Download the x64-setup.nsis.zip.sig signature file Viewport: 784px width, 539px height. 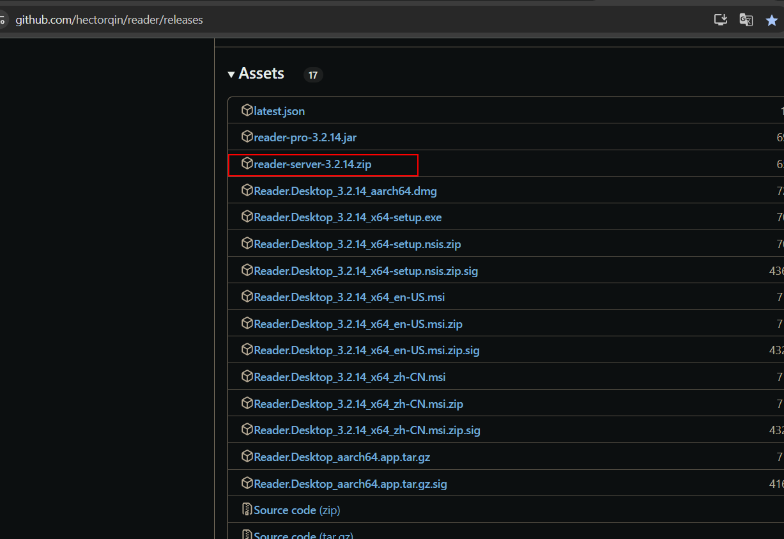365,271
